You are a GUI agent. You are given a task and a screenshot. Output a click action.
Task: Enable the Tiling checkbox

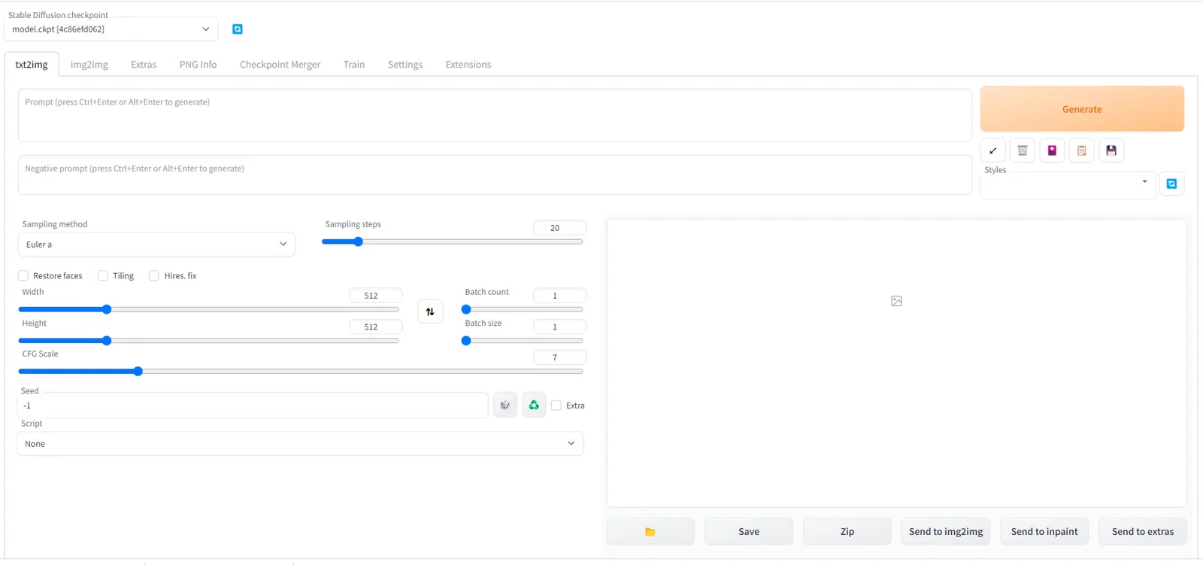click(103, 276)
